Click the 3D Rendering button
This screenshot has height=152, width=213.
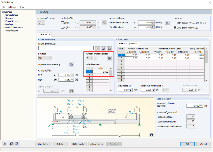coord(79,144)
